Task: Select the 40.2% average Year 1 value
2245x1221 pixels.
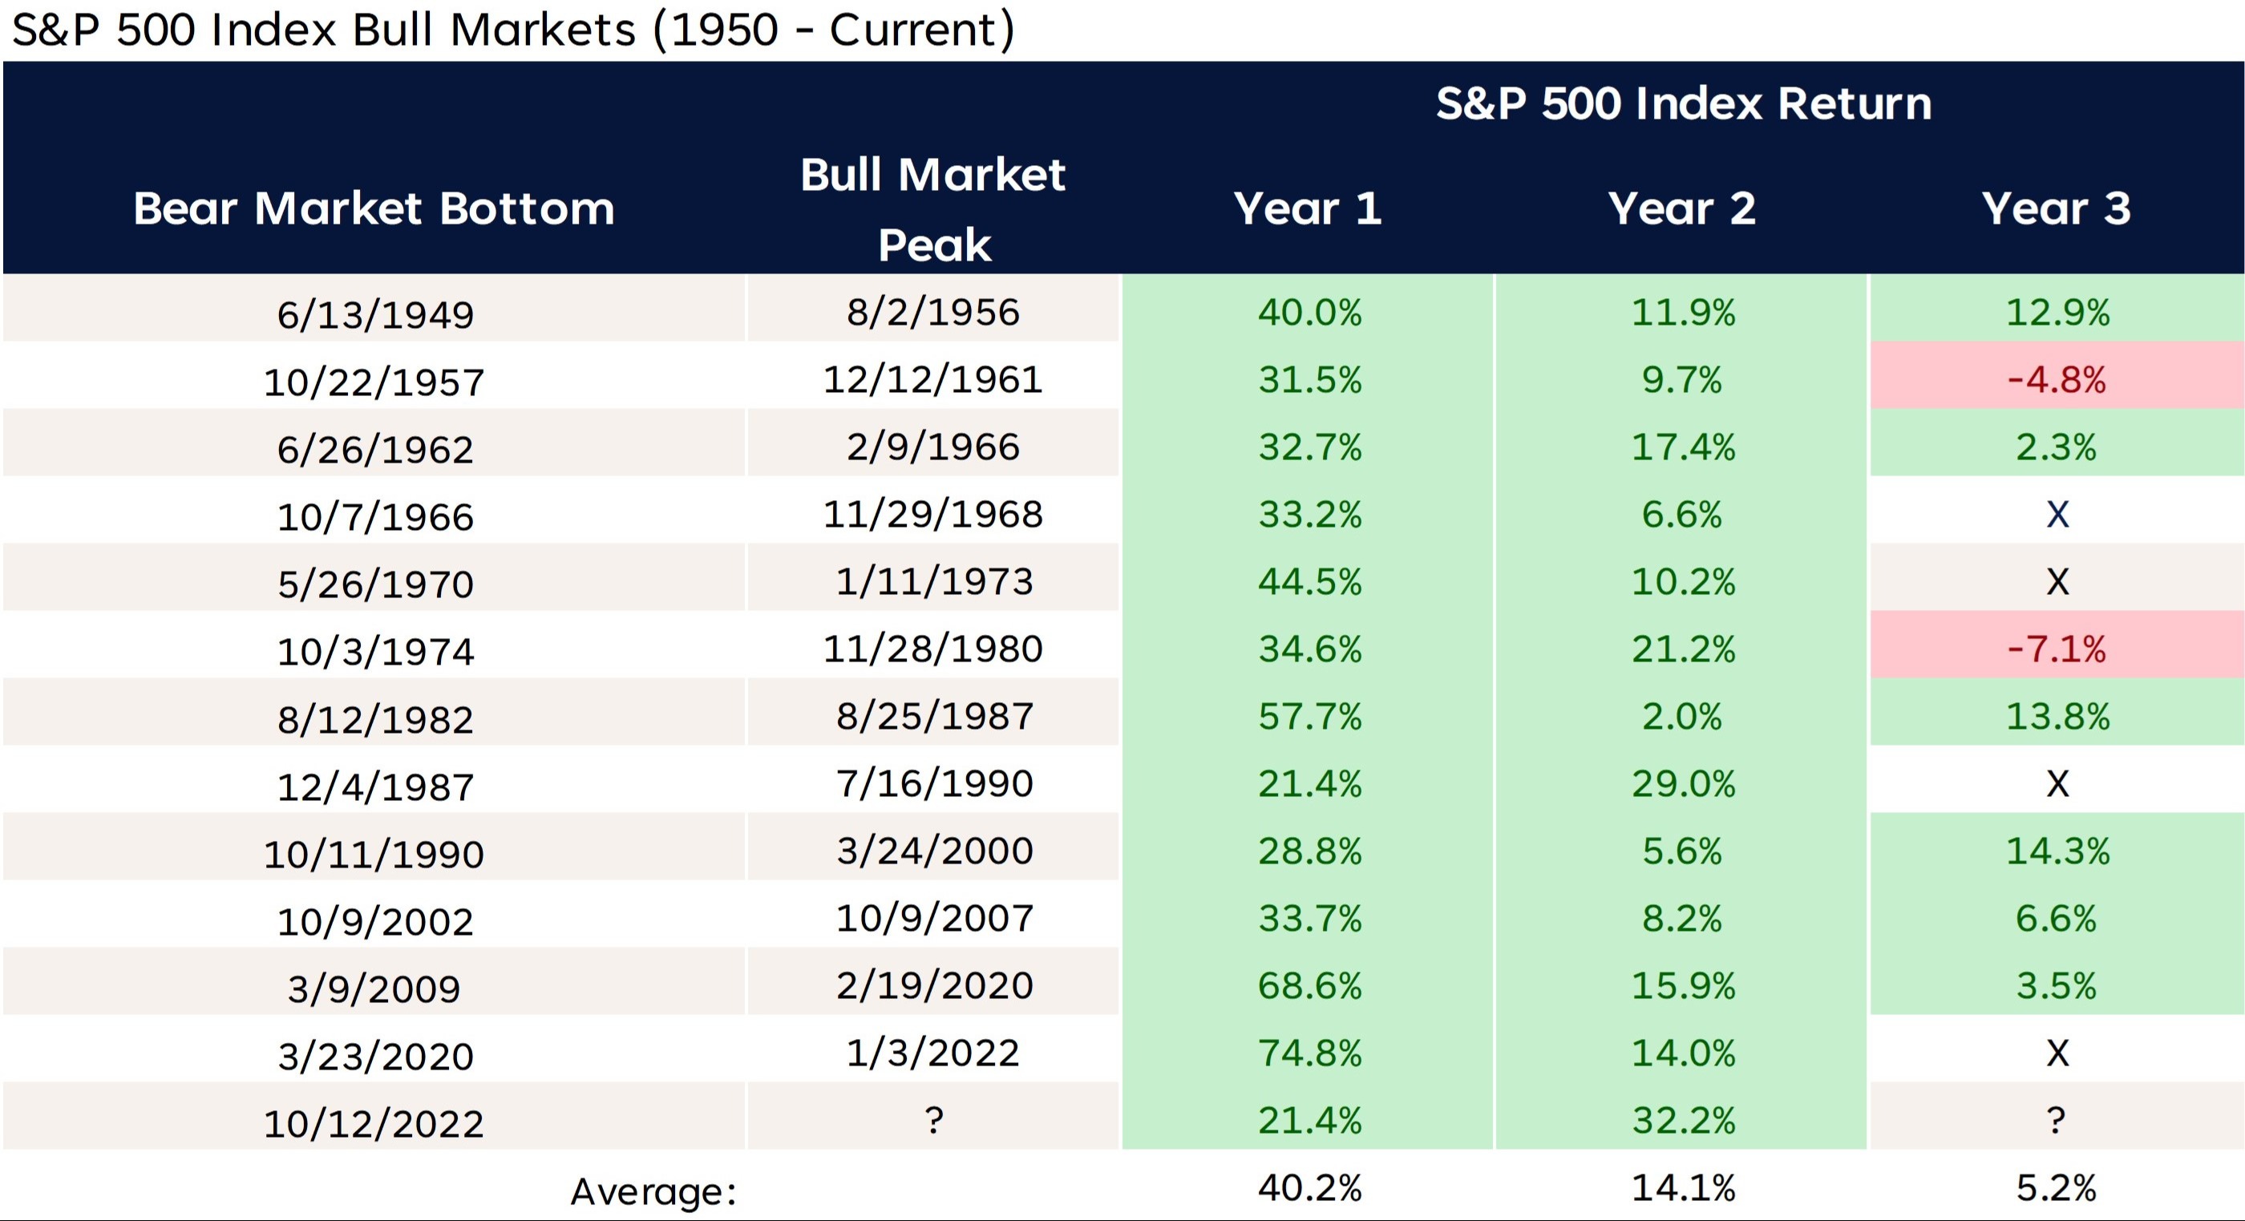Action: tap(1309, 1189)
